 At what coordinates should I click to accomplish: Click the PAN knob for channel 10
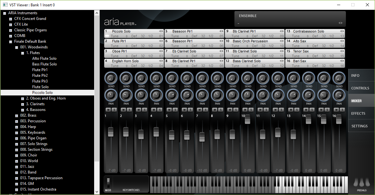(x=248, y=95)
